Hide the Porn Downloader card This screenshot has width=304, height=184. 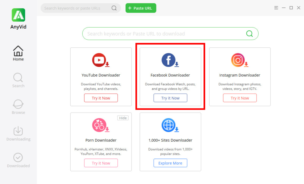click(123, 118)
